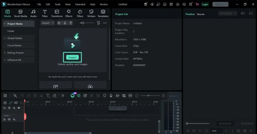
Task: Take a snapshot with camera icon
Action: coord(245,131)
